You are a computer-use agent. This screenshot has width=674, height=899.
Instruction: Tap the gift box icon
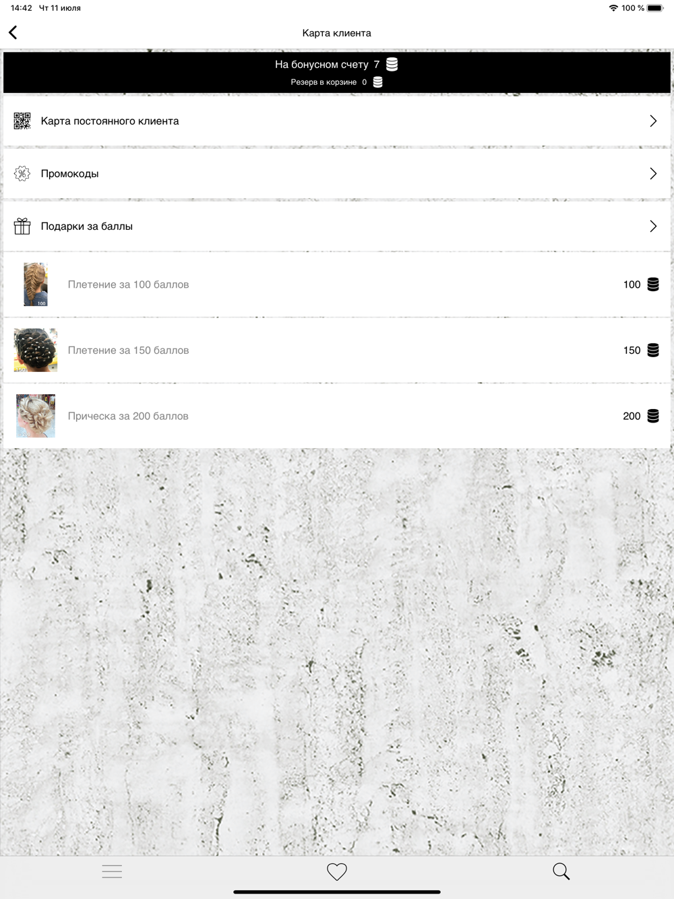22,226
